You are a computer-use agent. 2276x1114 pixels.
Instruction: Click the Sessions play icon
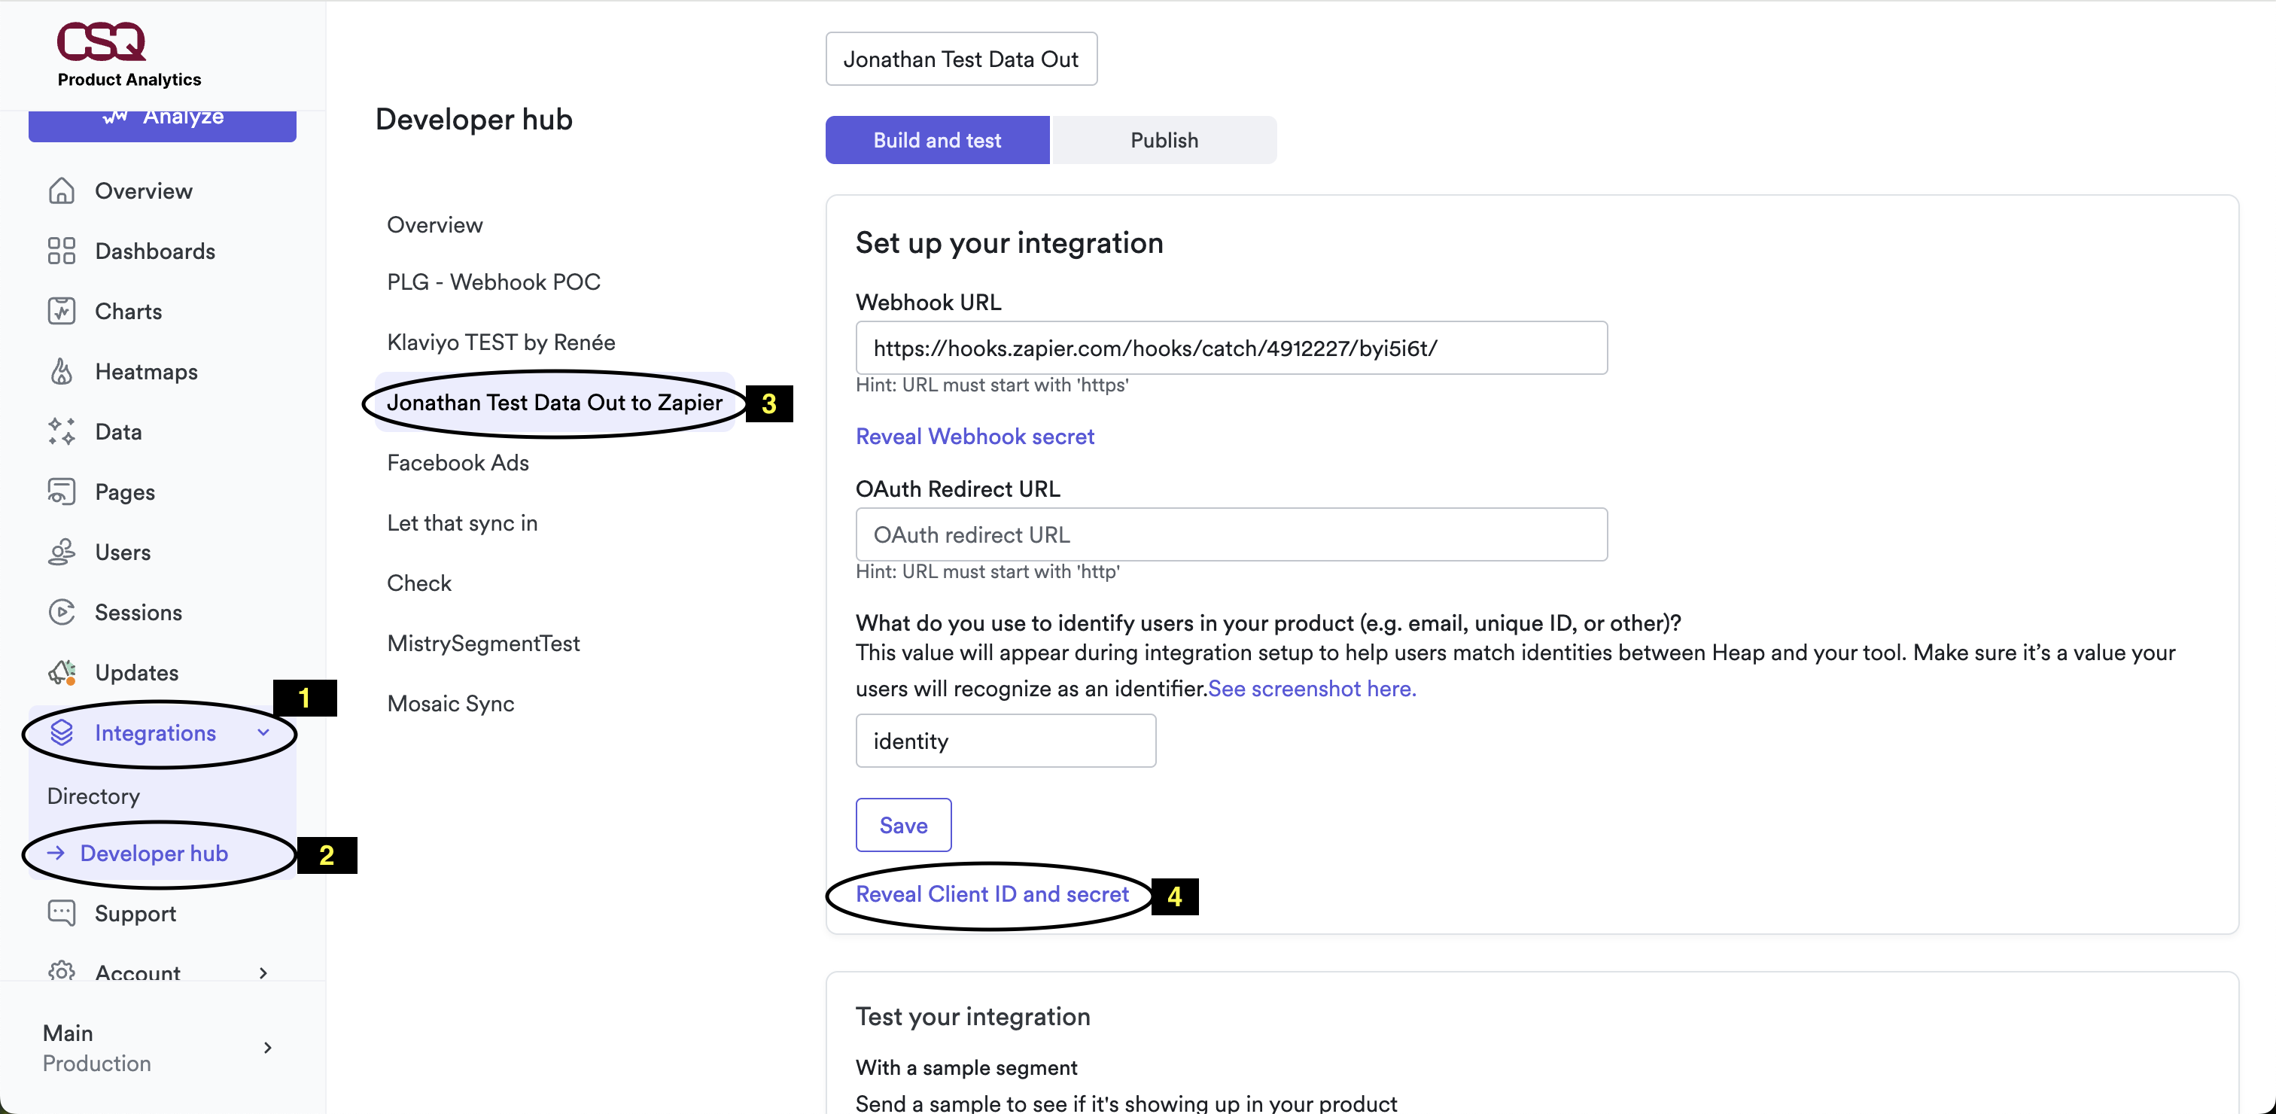click(x=61, y=611)
